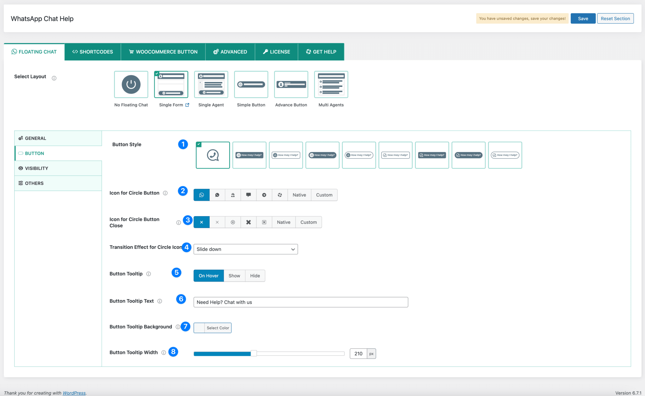Image resolution: width=645 pixels, height=396 pixels.
Task: Select the heavy thick X close icon
Action: click(x=248, y=222)
